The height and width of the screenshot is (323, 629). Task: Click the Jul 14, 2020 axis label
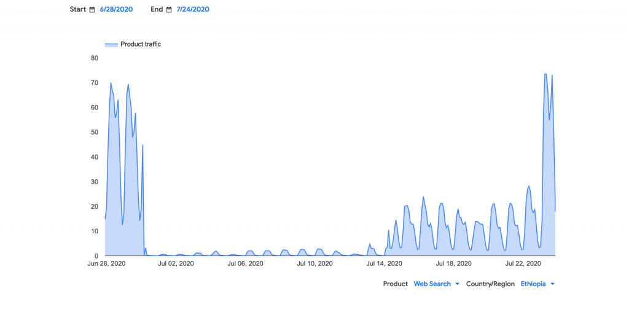click(x=384, y=263)
